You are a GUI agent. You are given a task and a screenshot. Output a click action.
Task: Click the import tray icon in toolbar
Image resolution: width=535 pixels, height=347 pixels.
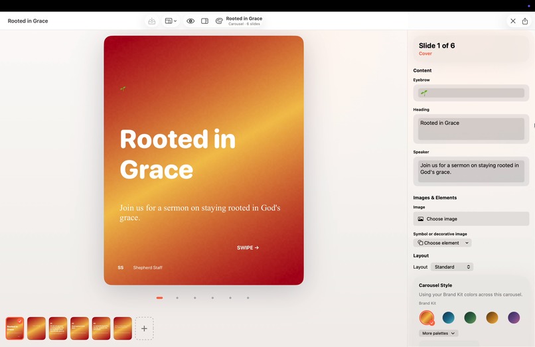click(152, 21)
